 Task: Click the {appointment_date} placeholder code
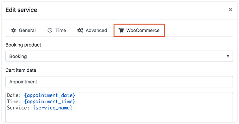pos(50,95)
